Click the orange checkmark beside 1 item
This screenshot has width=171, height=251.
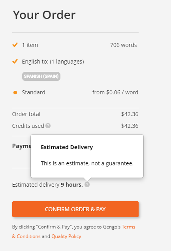click(x=15, y=45)
